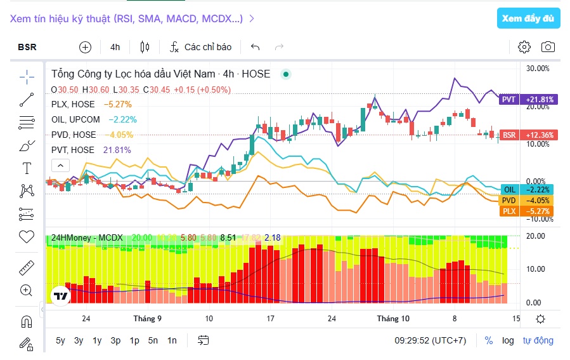Set time range to 5y

click(x=60, y=340)
